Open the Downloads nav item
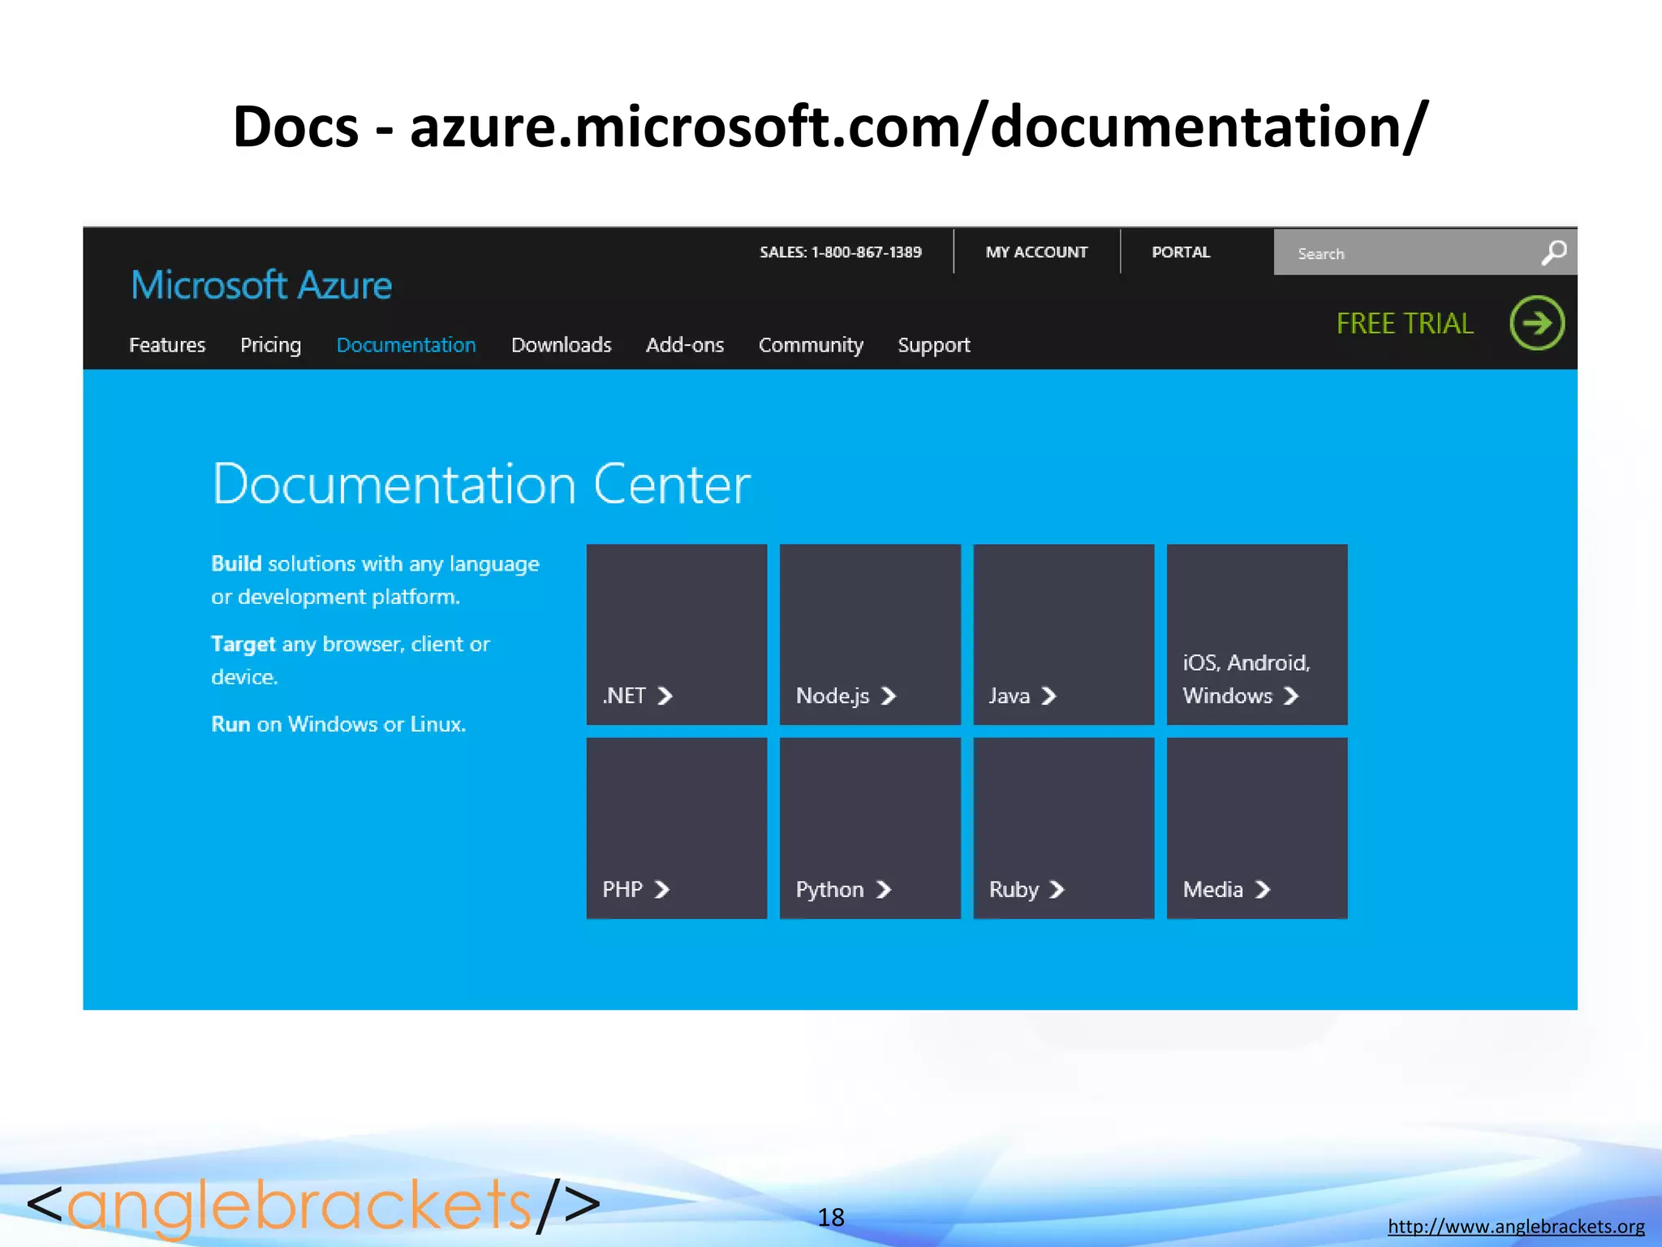 coord(561,345)
